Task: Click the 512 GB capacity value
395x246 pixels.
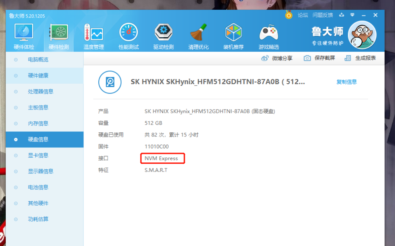Action: click(154, 123)
